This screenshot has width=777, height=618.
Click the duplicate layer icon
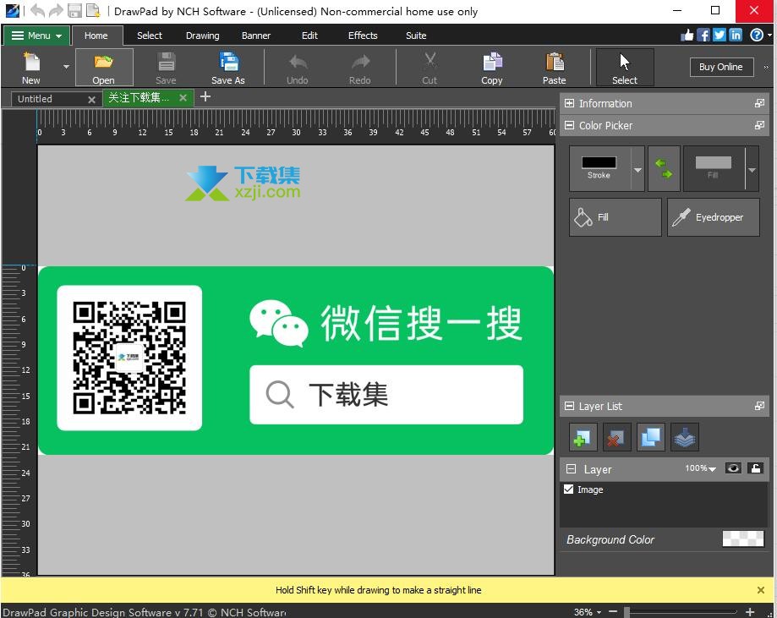650,437
